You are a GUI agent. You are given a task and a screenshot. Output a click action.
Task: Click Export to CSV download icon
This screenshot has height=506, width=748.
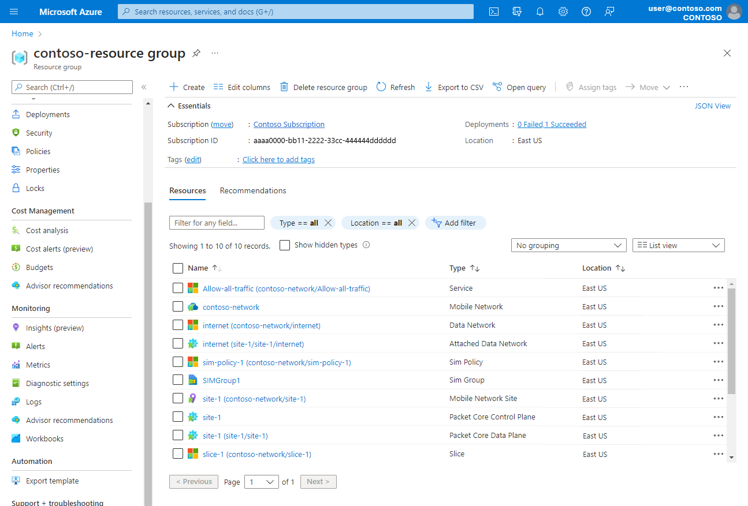coord(429,87)
